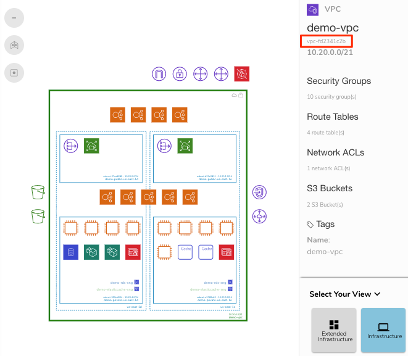Switch to Extended Infrastructure view
The image size is (408, 356).
pyautogui.click(x=334, y=330)
